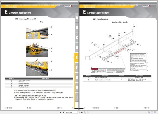
Task: Click right page 'E- General Specifications' title
Action: 96,12
